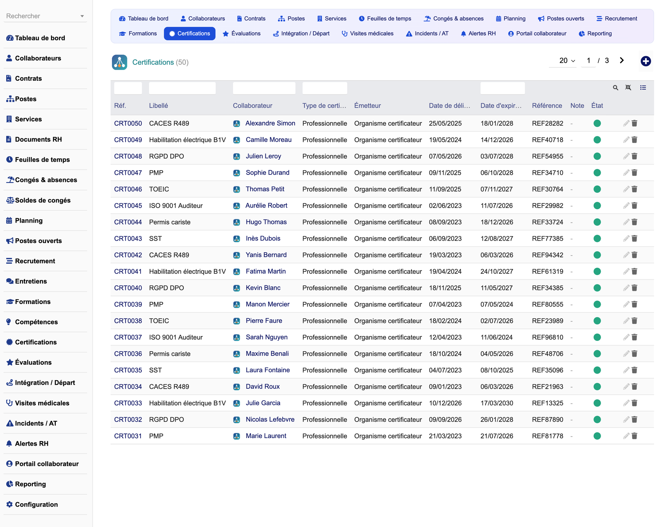
Task: Open the page size dropdown showing 20
Action: [x=563, y=61]
